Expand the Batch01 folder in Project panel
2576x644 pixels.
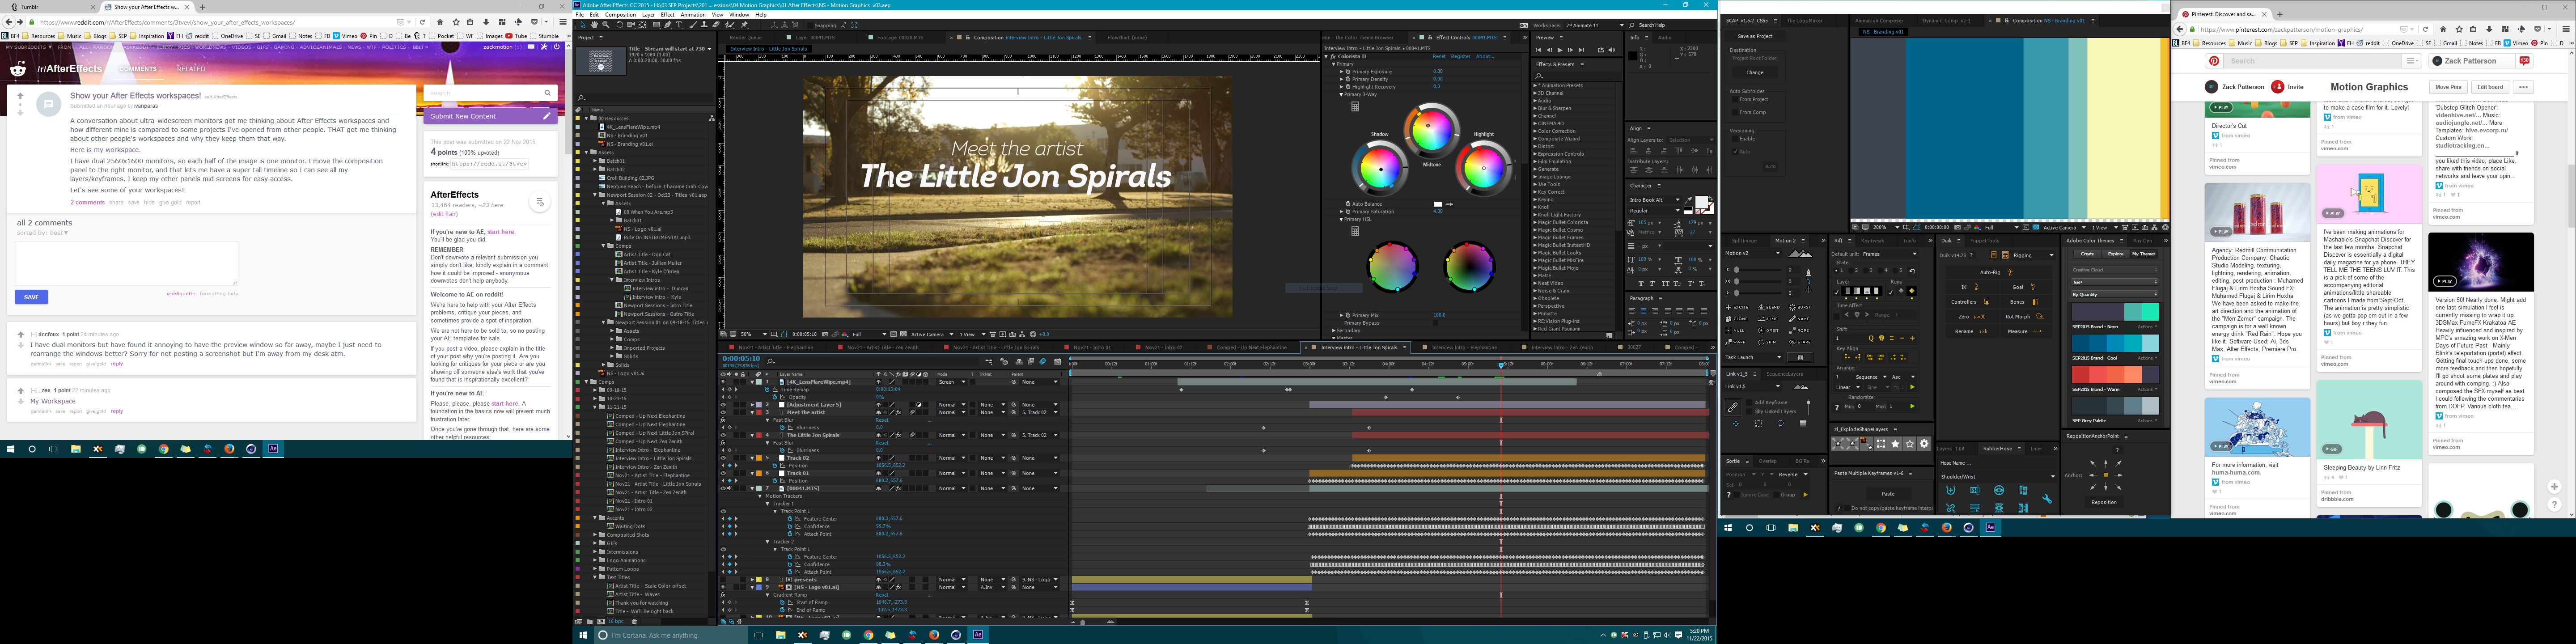595,161
